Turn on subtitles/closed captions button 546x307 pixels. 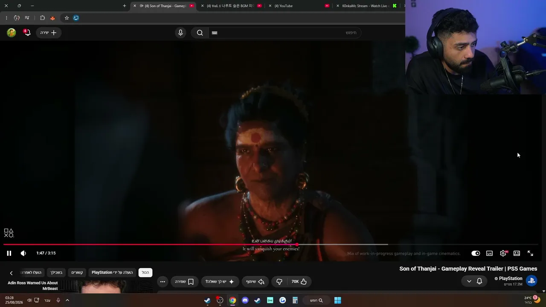[489, 253]
